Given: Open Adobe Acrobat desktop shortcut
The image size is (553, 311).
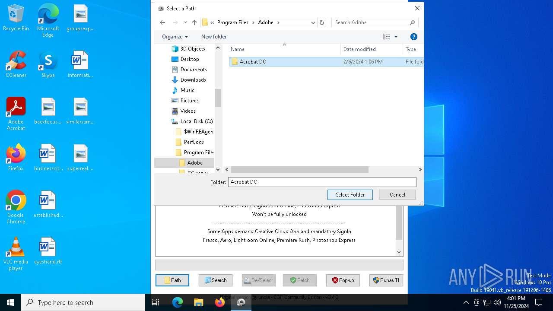Looking at the screenshot, I should pos(16,114).
